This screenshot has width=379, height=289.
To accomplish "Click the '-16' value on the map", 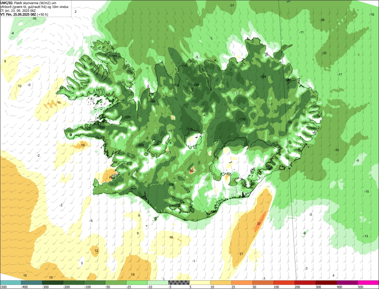I will click(x=372, y=14).
